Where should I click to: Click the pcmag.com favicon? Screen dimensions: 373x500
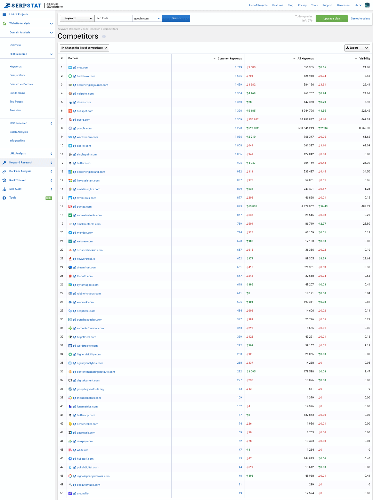[x=70, y=207]
